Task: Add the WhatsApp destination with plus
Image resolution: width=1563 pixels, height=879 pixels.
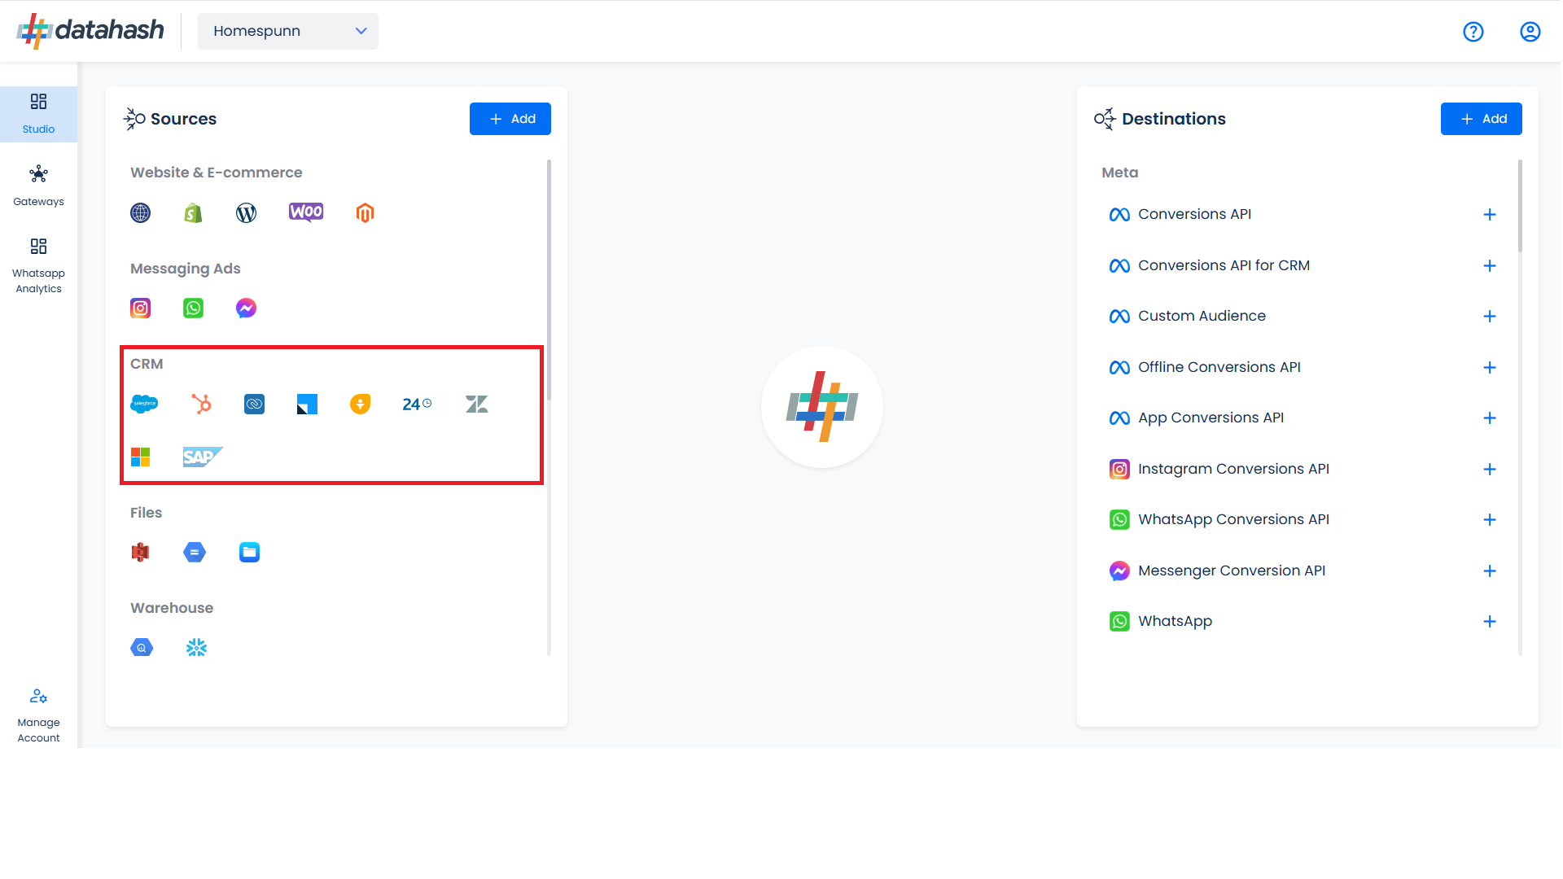Action: [1490, 622]
